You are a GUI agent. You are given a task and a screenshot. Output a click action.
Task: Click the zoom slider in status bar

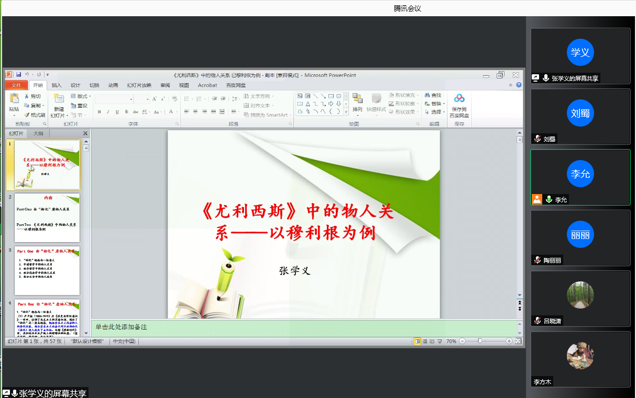(480, 341)
